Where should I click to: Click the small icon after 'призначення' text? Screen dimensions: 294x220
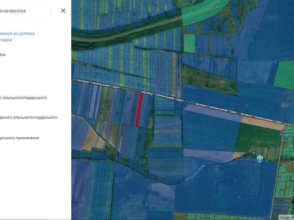pos(42,138)
